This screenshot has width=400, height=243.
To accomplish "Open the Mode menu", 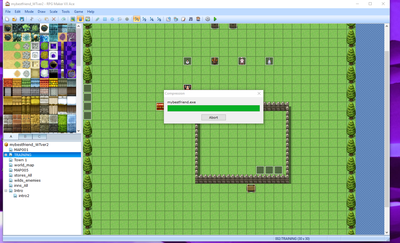I will point(29,12).
